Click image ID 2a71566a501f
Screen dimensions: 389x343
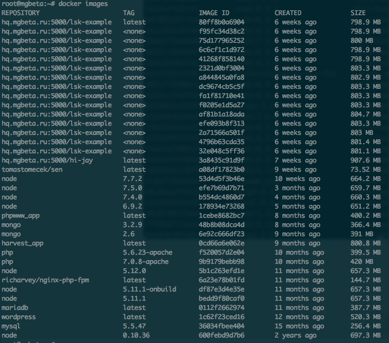tap(222, 133)
